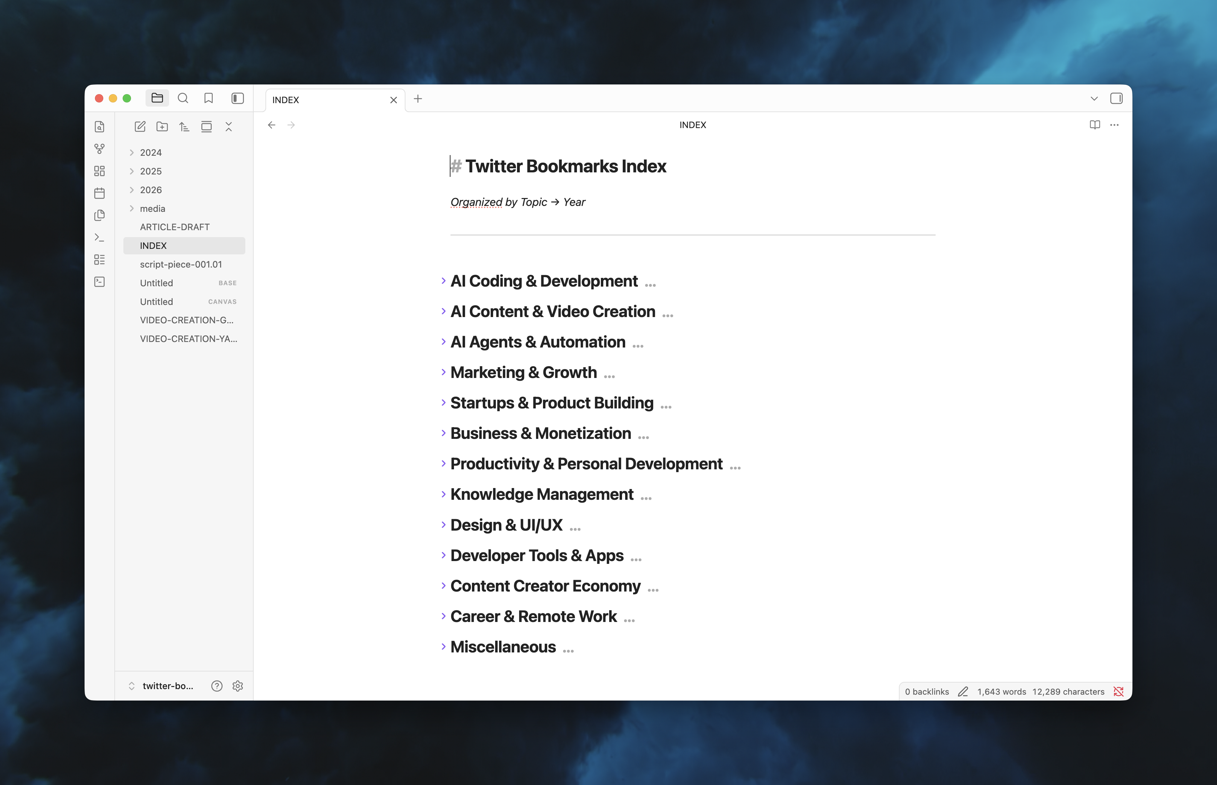This screenshot has height=785, width=1217.
Task: Expand AI Agents & Automation heading
Action: tap(444, 342)
